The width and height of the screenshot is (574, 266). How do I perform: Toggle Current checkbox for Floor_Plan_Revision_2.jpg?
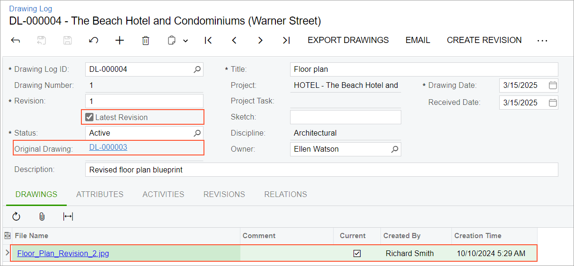pyautogui.click(x=357, y=254)
